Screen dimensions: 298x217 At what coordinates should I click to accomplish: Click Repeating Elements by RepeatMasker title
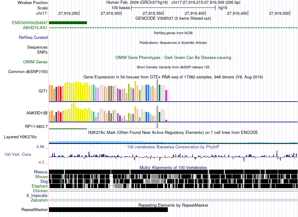173,205
